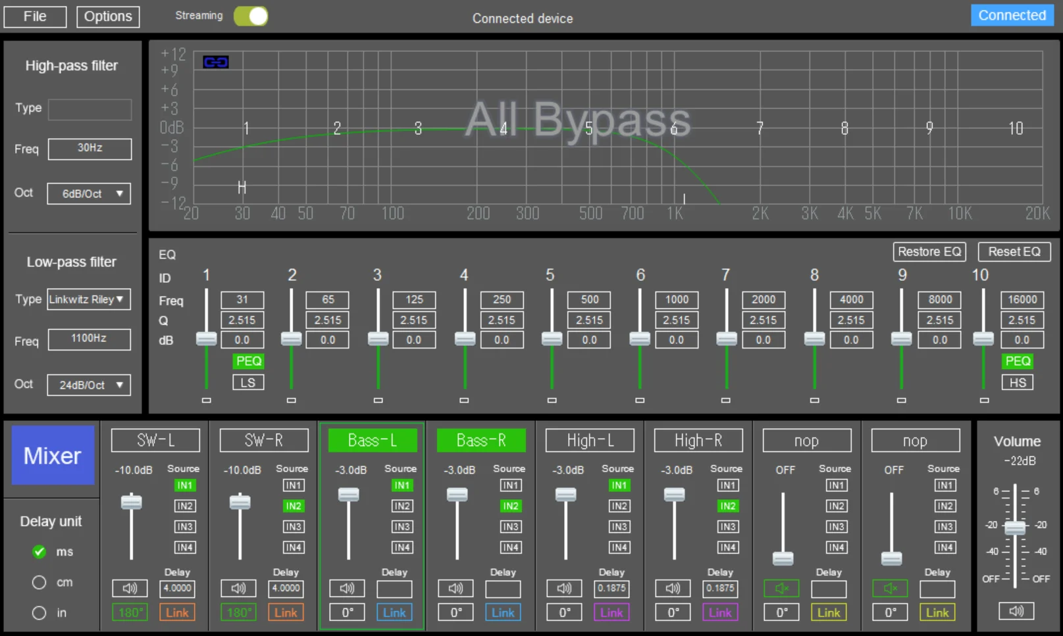Open the high-pass filter Oct dropdown

click(x=89, y=194)
